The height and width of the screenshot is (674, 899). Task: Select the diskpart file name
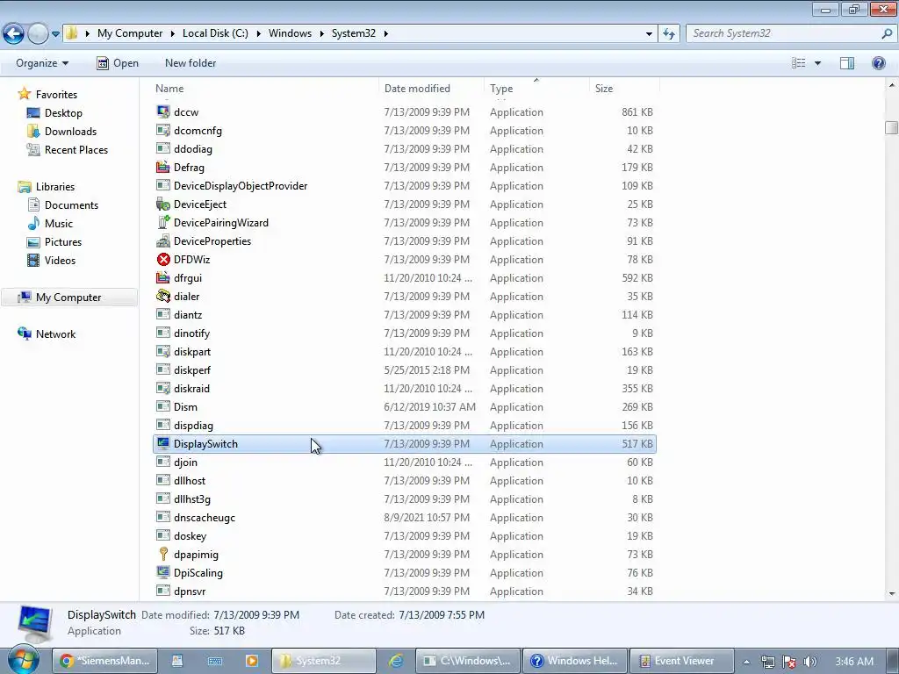pyautogui.click(x=192, y=351)
